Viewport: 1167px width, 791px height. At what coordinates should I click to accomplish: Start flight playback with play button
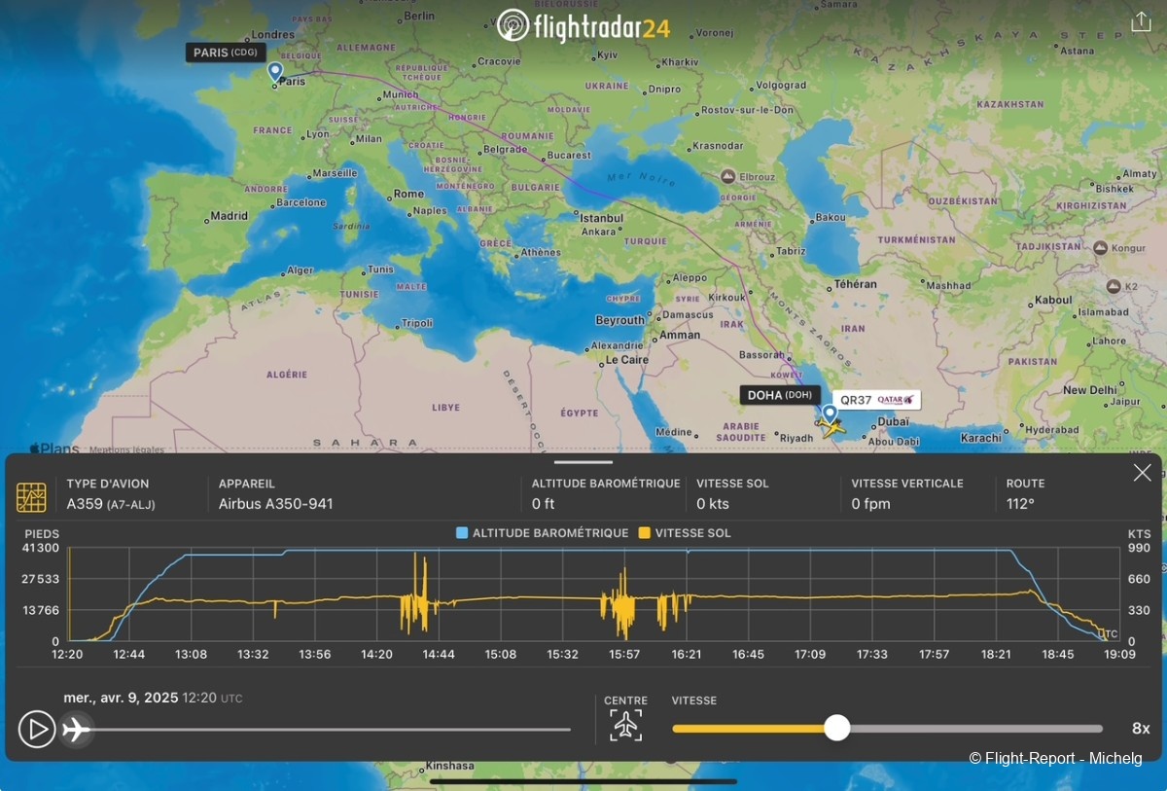click(37, 729)
